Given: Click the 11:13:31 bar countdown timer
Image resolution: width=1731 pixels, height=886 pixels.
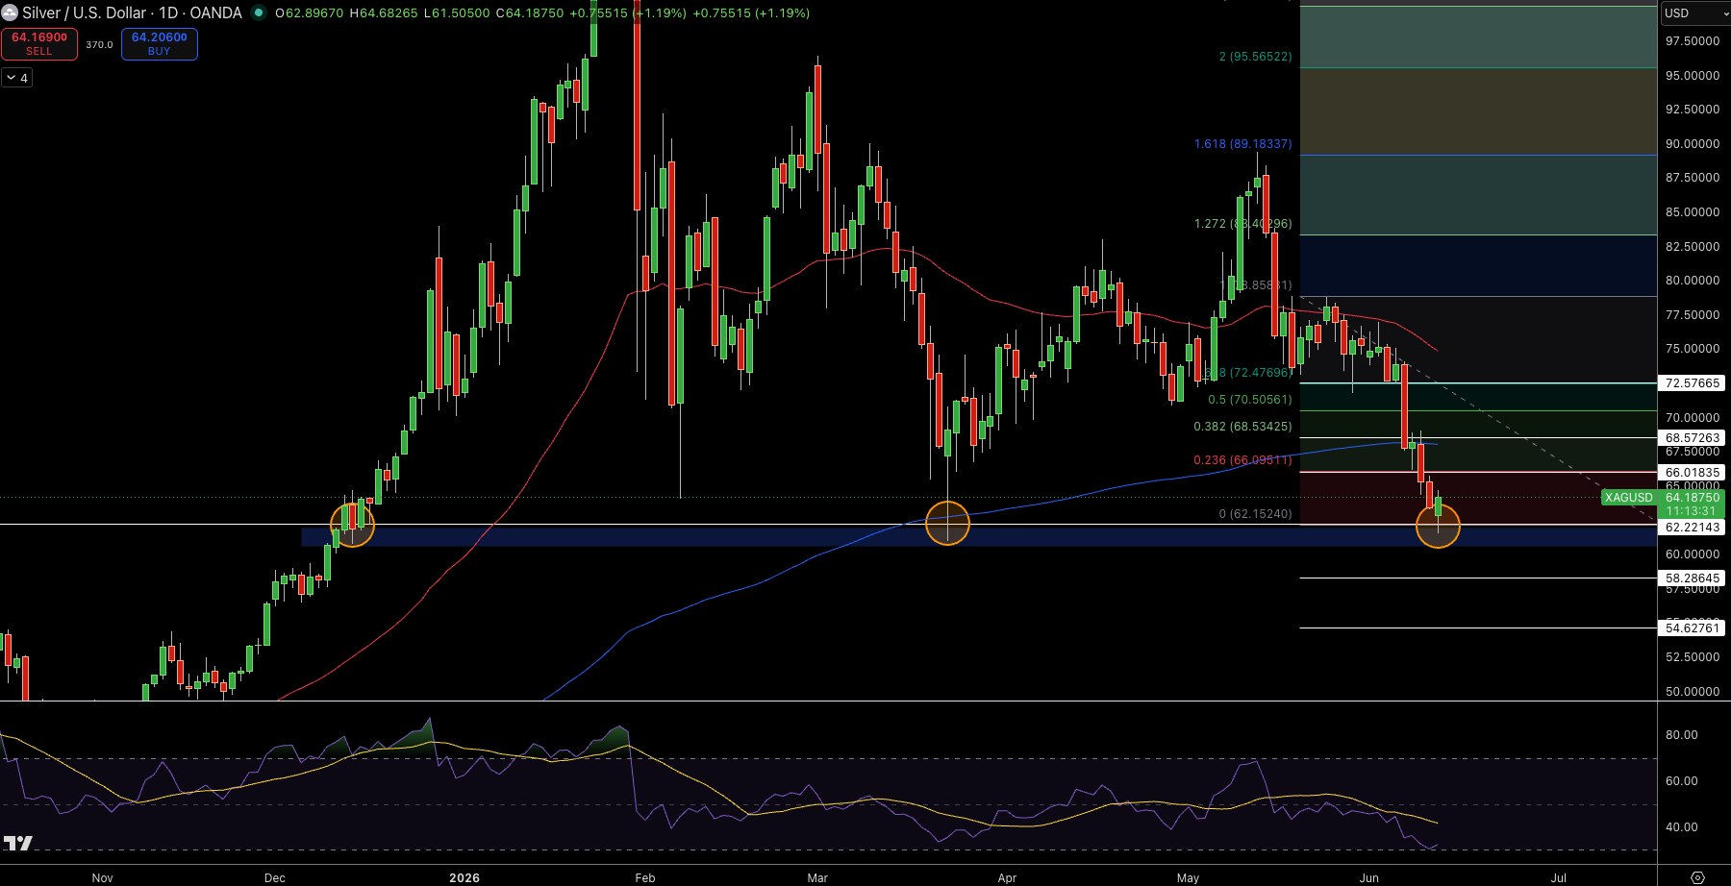Looking at the screenshot, I should tap(1692, 511).
